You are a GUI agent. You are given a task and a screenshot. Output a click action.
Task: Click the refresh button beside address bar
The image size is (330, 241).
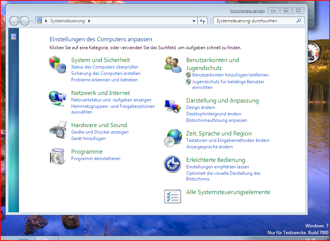pos(202,21)
